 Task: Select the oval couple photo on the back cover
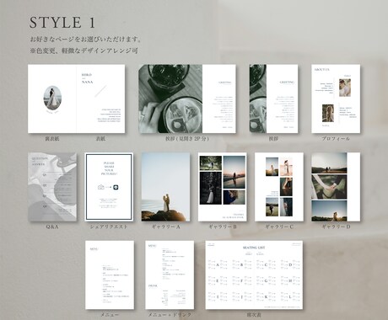tap(52, 98)
